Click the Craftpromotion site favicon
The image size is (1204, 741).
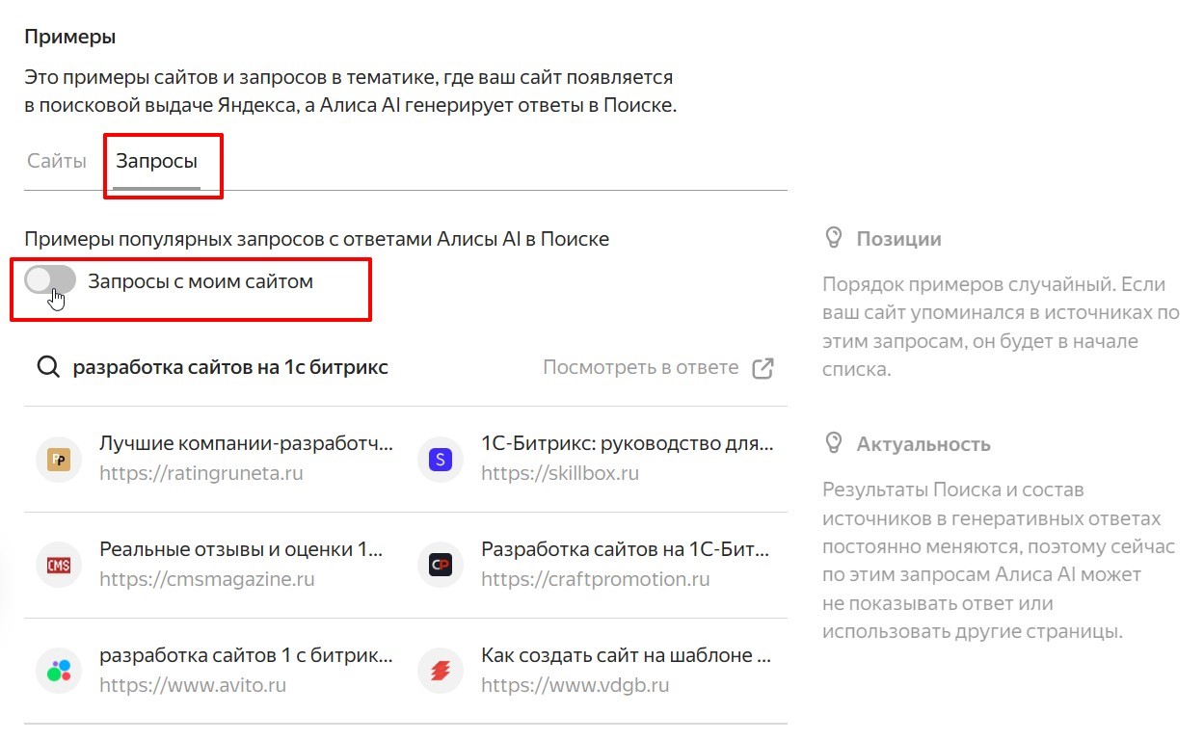click(x=441, y=566)
